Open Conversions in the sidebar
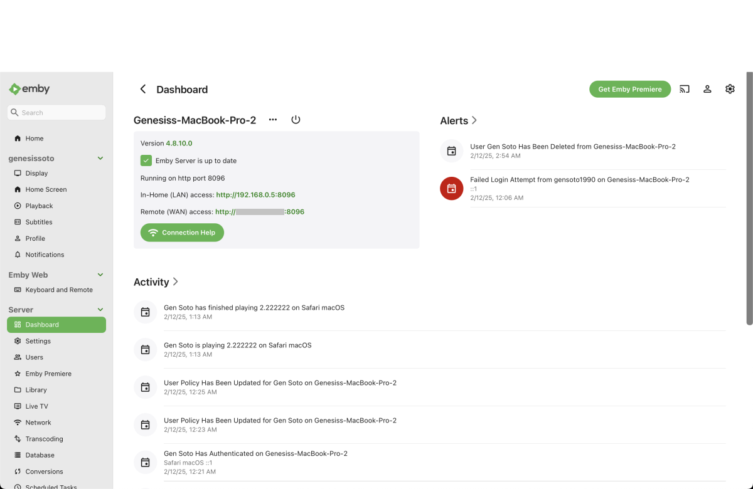 tap(56, 471)
